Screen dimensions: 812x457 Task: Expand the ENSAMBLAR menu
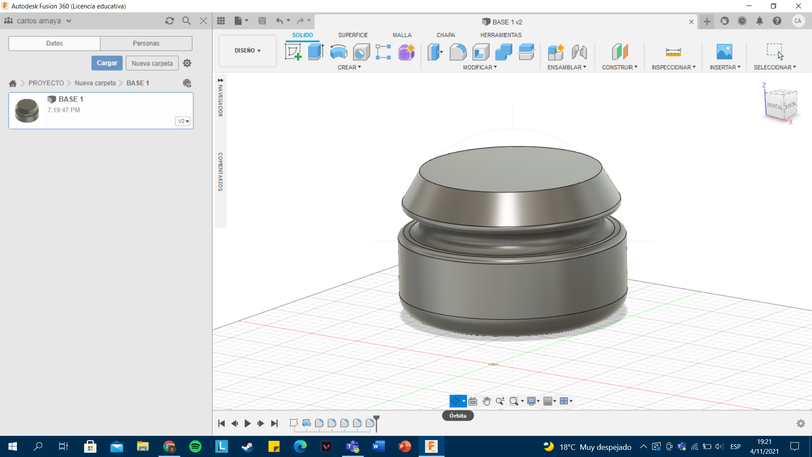click(567, 67)
